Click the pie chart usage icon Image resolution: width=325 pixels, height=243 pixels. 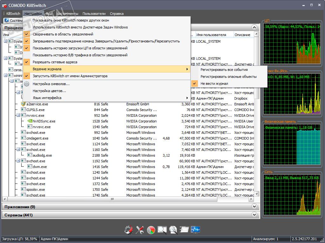[151, 230]
